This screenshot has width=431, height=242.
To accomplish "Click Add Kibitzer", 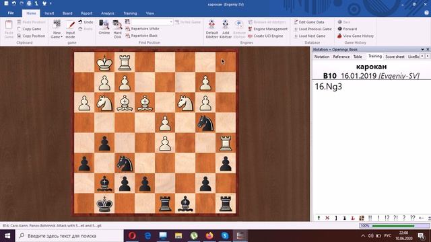I will (x=226, y=29).
